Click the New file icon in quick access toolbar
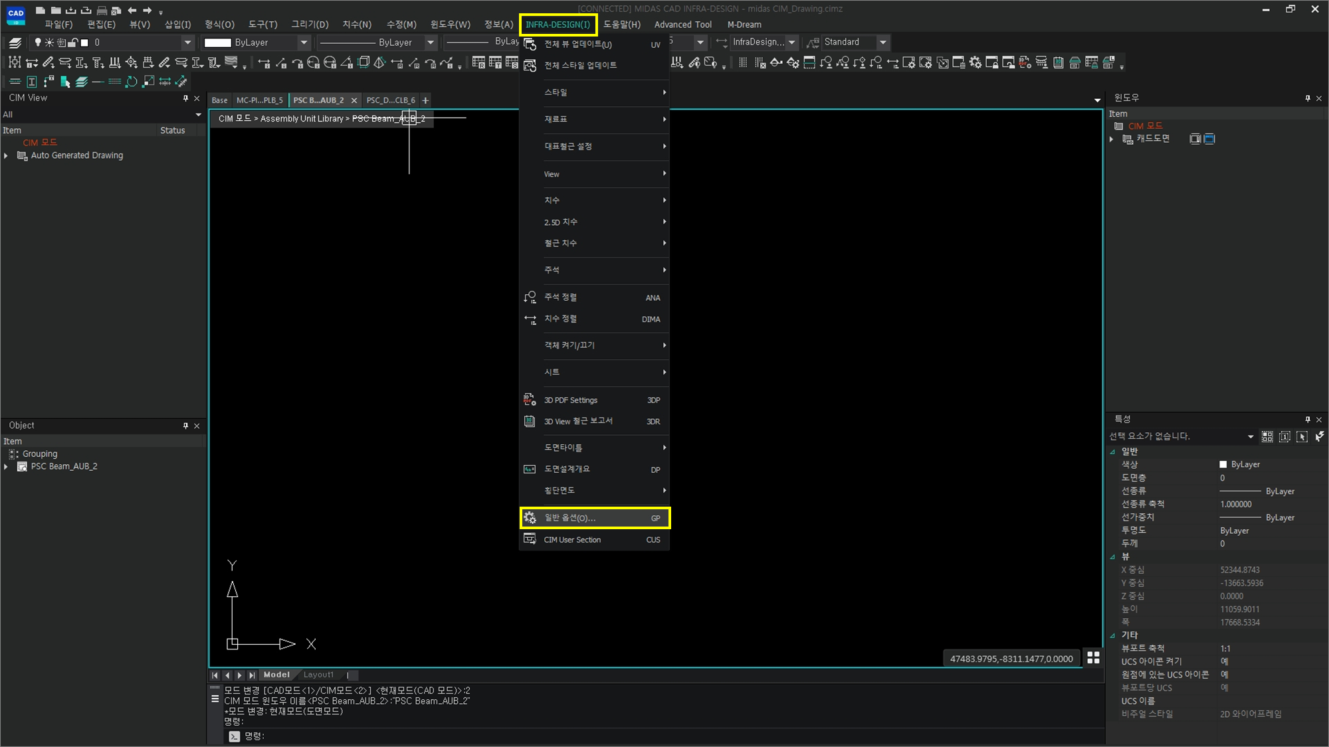Screen dimensions: 1329x747 coord(41,10)
